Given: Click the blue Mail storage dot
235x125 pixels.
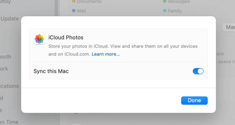Looking at the screenshot, I should (74, 11).
